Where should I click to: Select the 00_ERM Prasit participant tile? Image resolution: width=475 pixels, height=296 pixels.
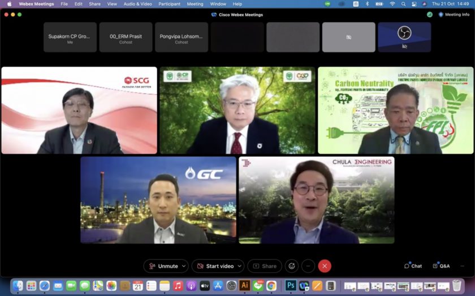(126, 37)
